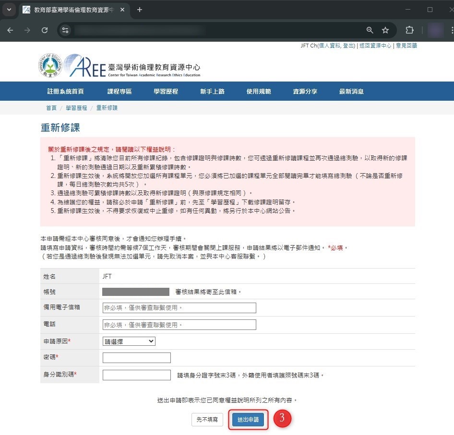
Task: Reload the page with the refresh icon
Action: pos(45,30)
